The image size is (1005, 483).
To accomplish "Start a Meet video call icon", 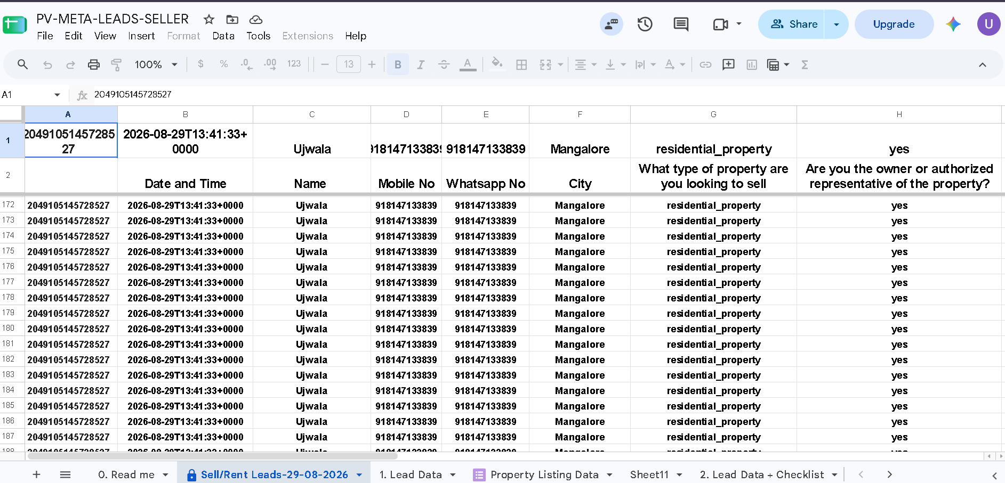I will (721, 24).
